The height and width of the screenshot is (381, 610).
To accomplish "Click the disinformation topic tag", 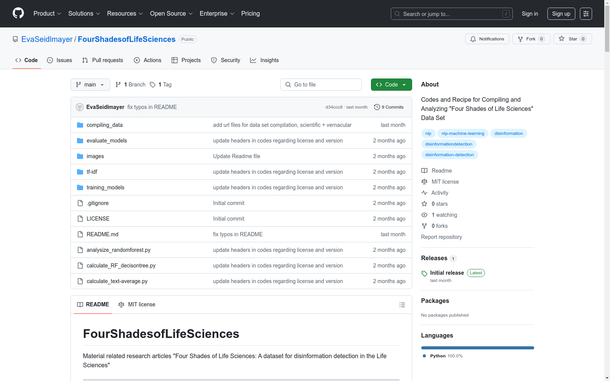I will tap(509, 133).
